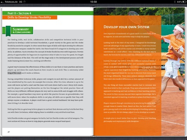Tap the Bluetooth icon in status bar
This screenshot has width=187, height=140.
[x=175, y=2]
